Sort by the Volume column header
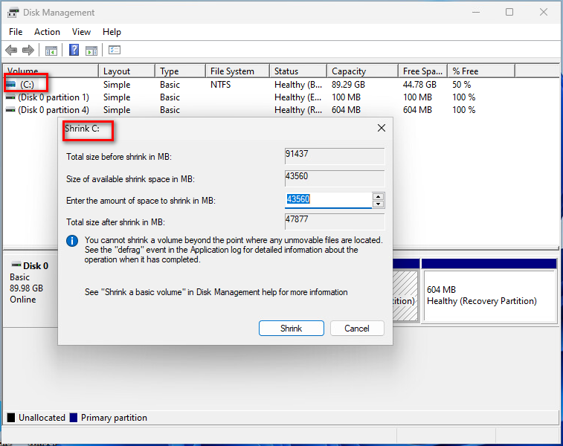Screen dimensions: 563x446 [51, 71]
